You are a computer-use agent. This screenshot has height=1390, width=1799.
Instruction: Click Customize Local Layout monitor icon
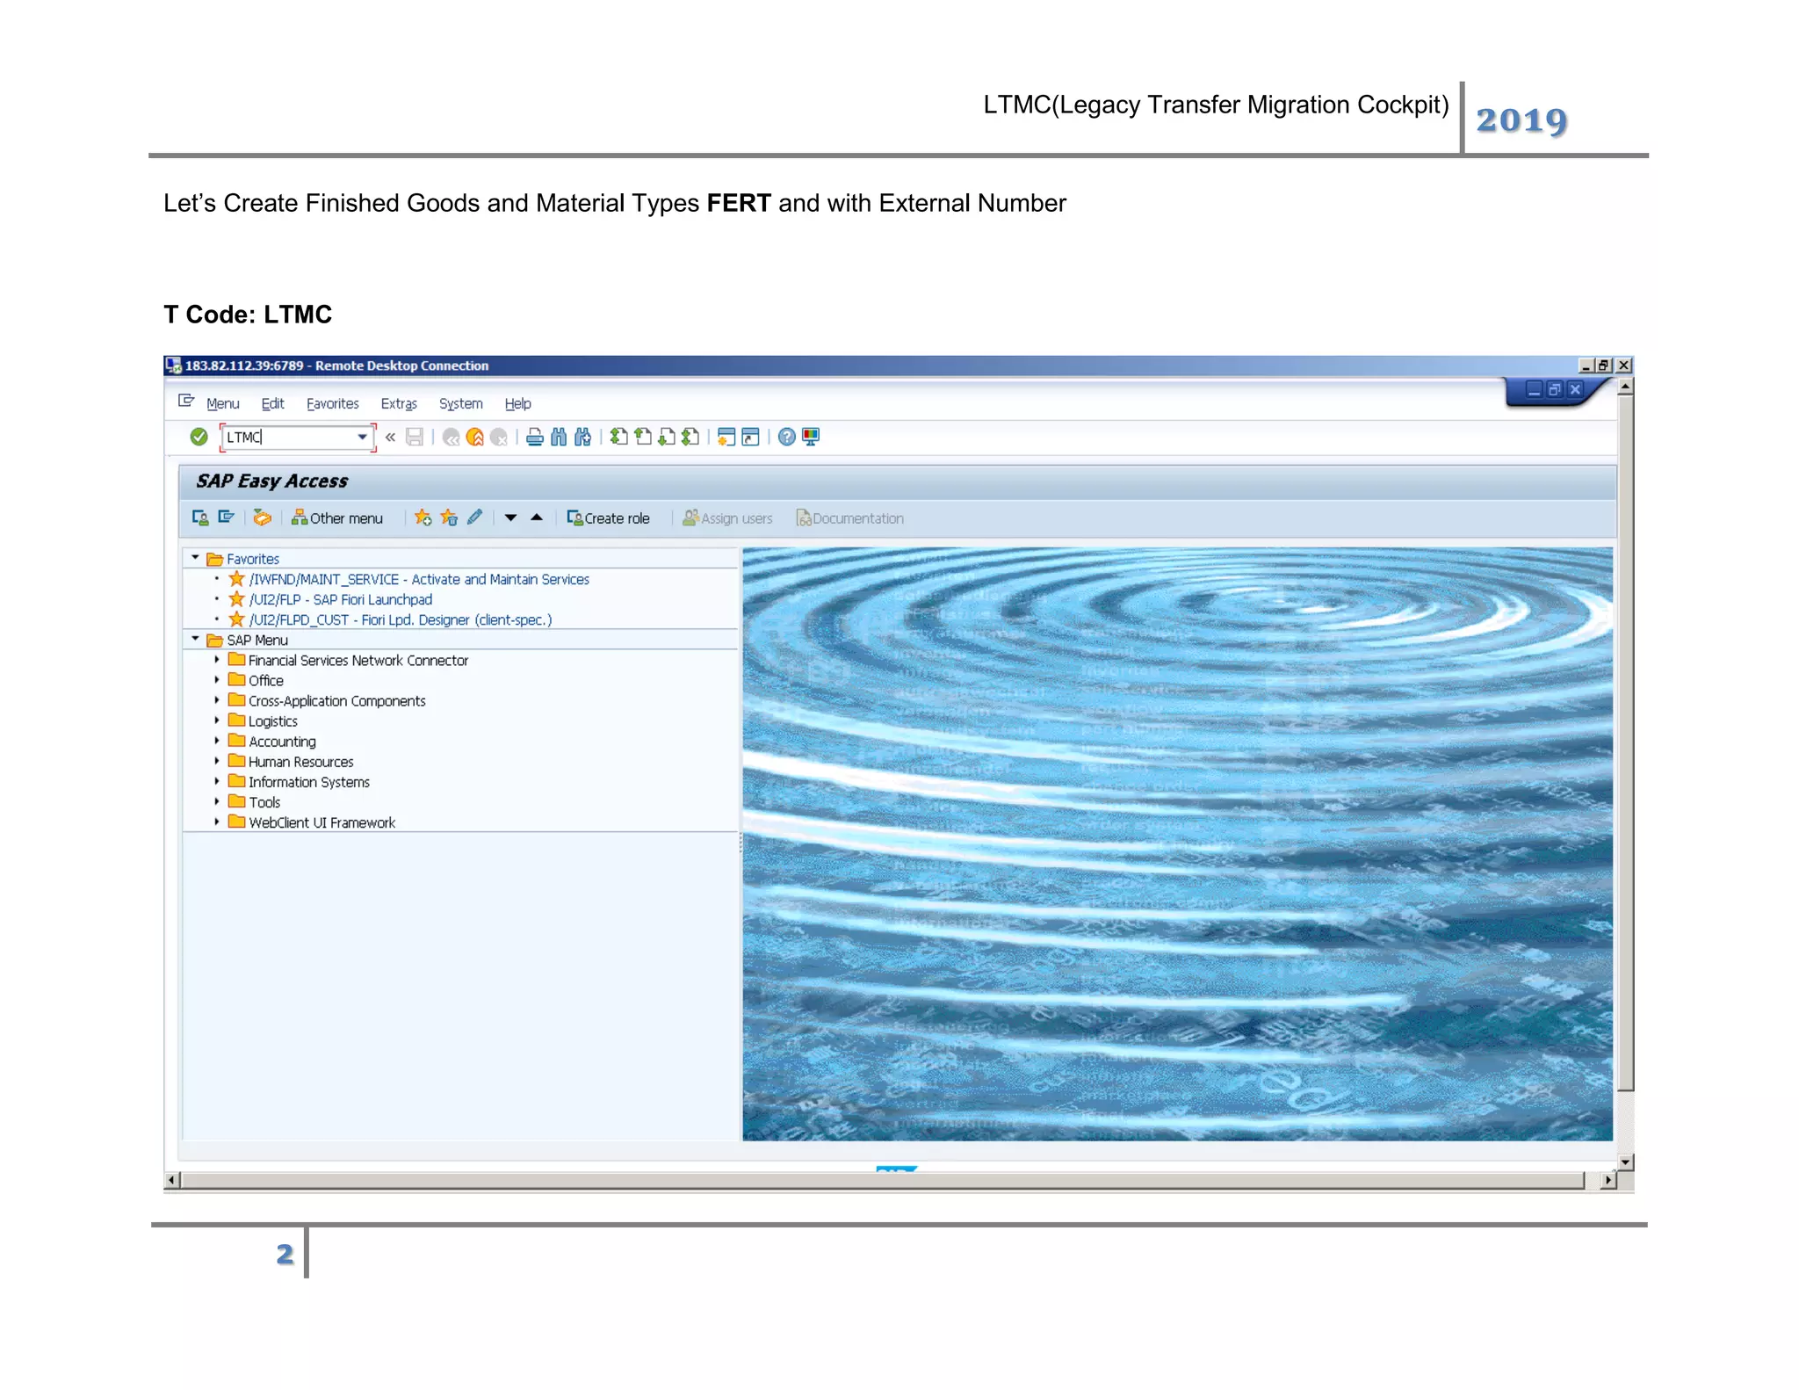coord(810,437)
